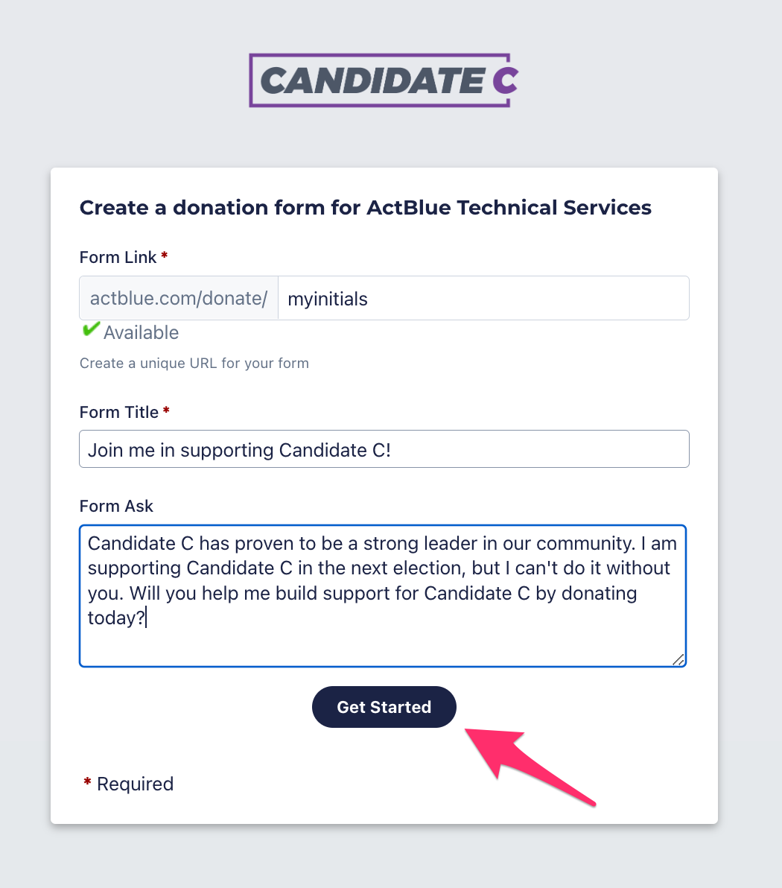Screen dimensions: 782x888
Task: Click the Required footnote text
Action: pos(135,784)
